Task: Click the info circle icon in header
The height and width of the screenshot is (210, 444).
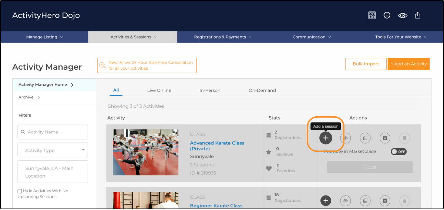Action: coord(387,15)
